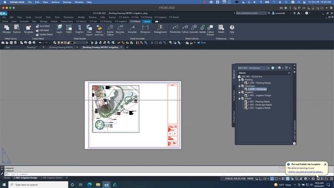This screenshot has height=188, width=334.
Task: Click Update Details in the ribbon
Action: (x=44, y=34)
